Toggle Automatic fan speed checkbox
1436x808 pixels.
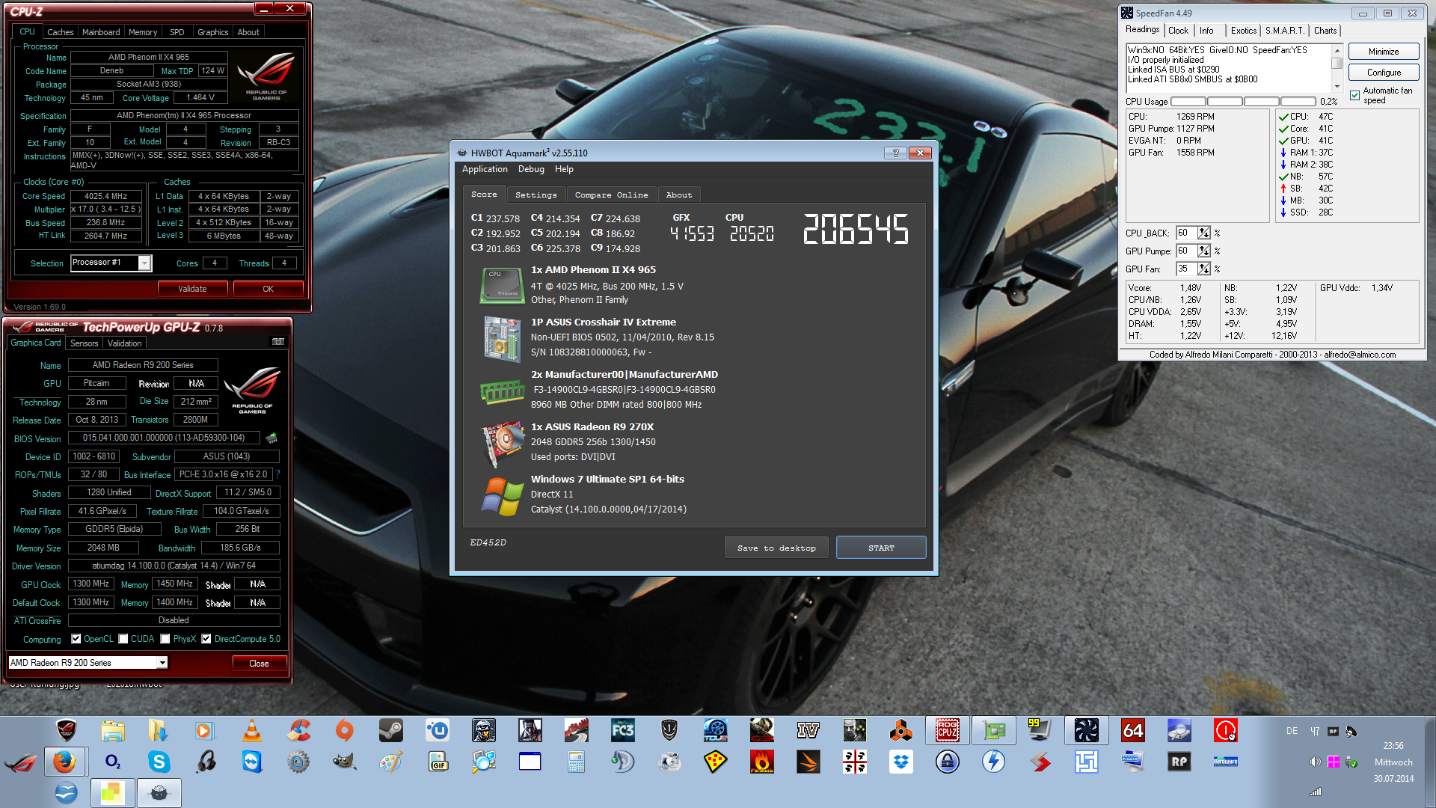pos(1354,95)
